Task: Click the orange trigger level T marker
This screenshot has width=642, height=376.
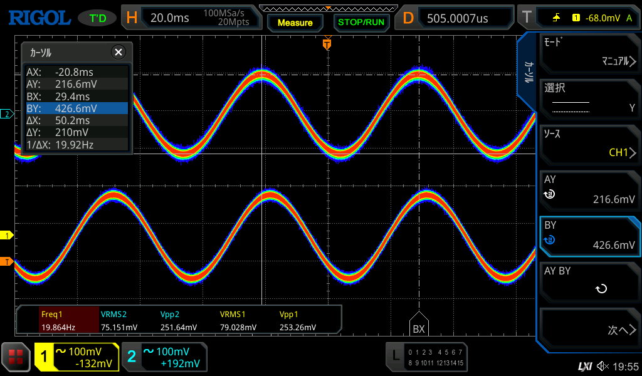Action: click(7, 261)
